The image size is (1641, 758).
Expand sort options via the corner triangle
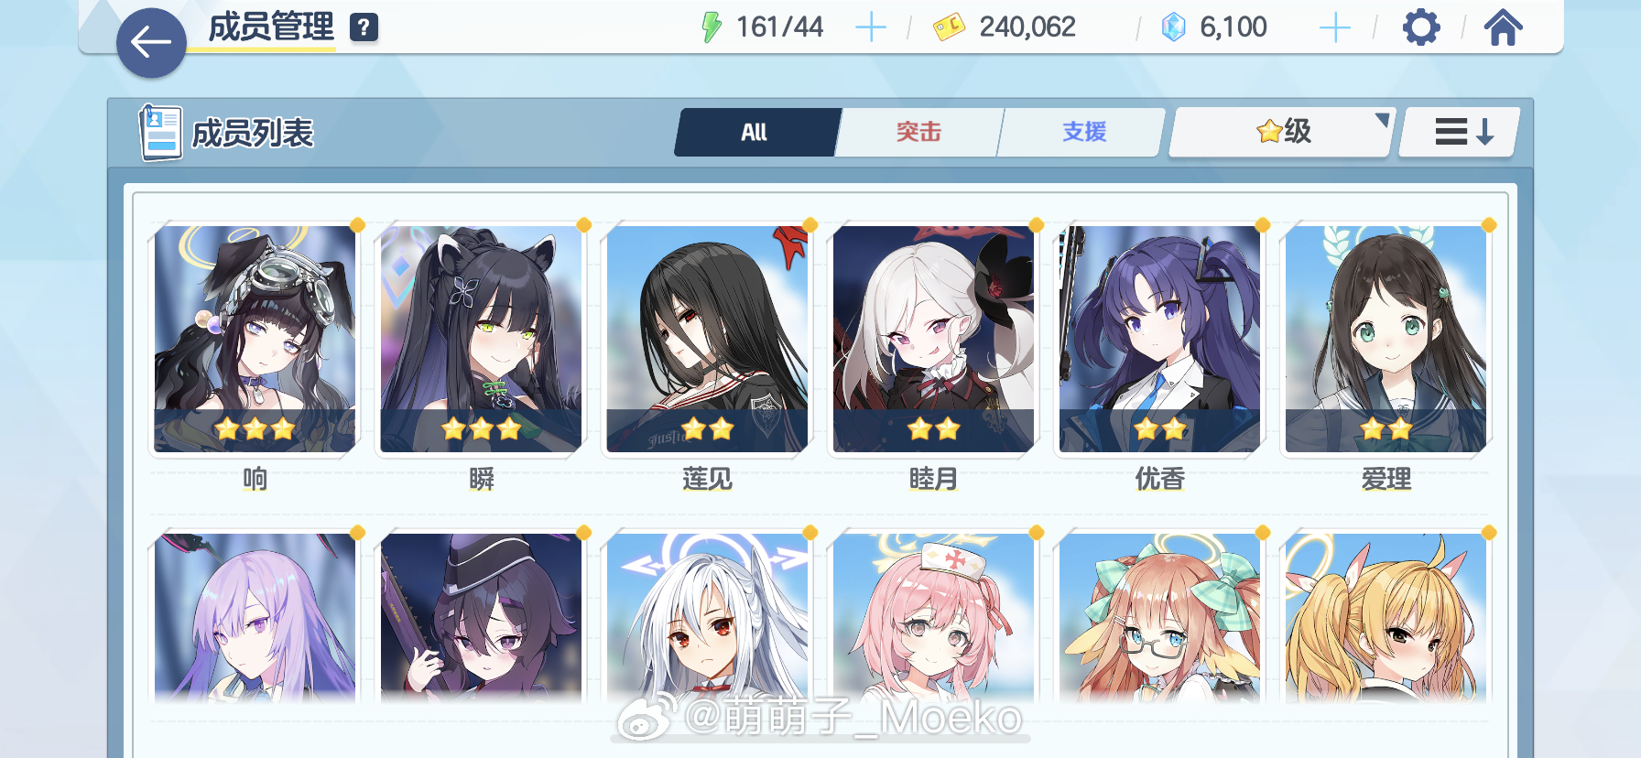pyautogui.click(x=1382, y=120)
